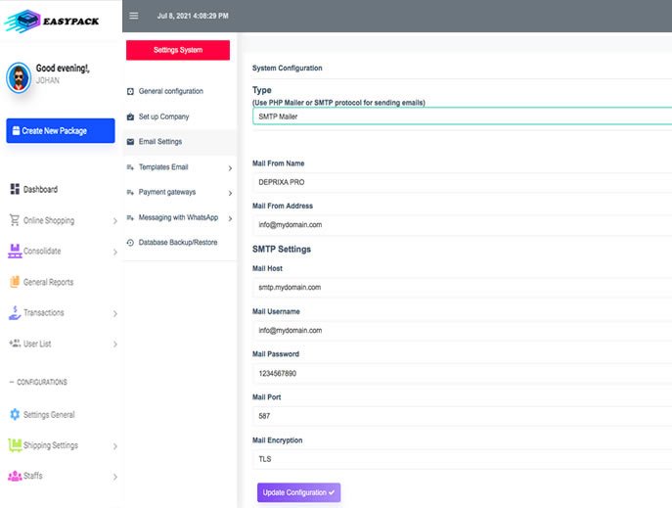672x508 pixels.
Task: Click the General Reports icon
Action: point(15,282)
